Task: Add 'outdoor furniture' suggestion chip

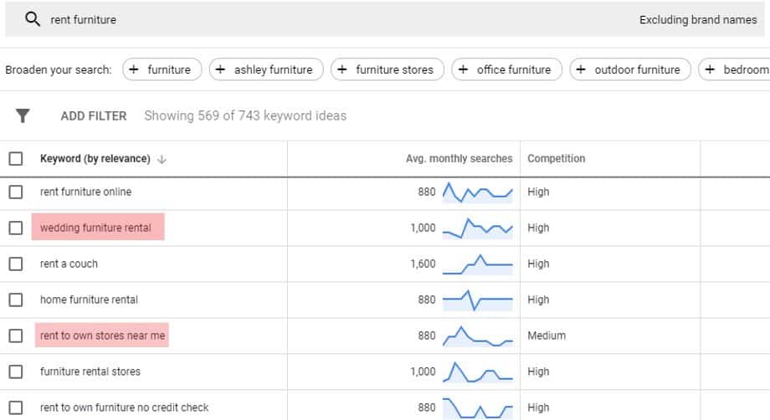Action: [629, 69]
